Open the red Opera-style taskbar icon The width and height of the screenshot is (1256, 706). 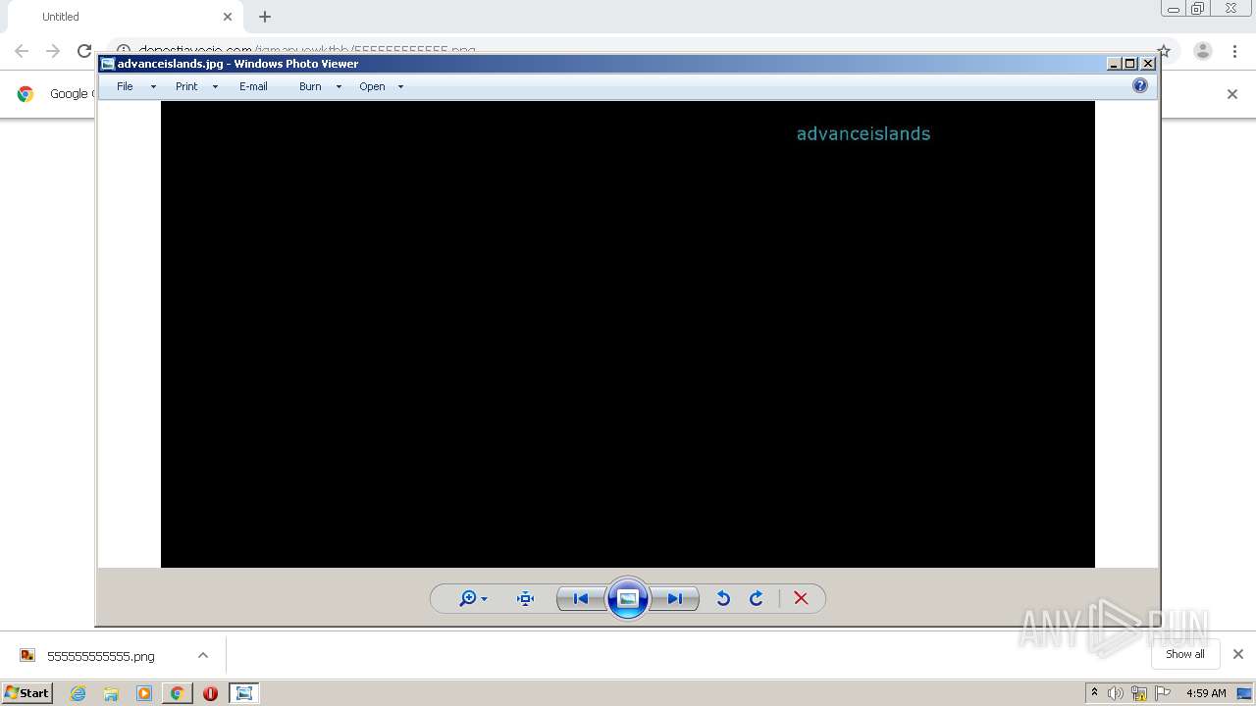[x=210, y=693]
